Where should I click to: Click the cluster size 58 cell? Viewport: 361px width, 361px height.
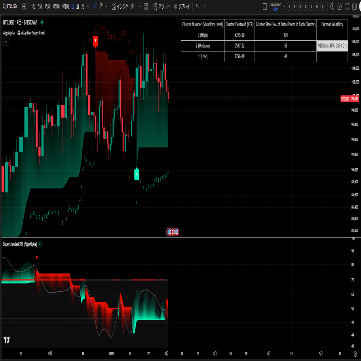[285, 46]
